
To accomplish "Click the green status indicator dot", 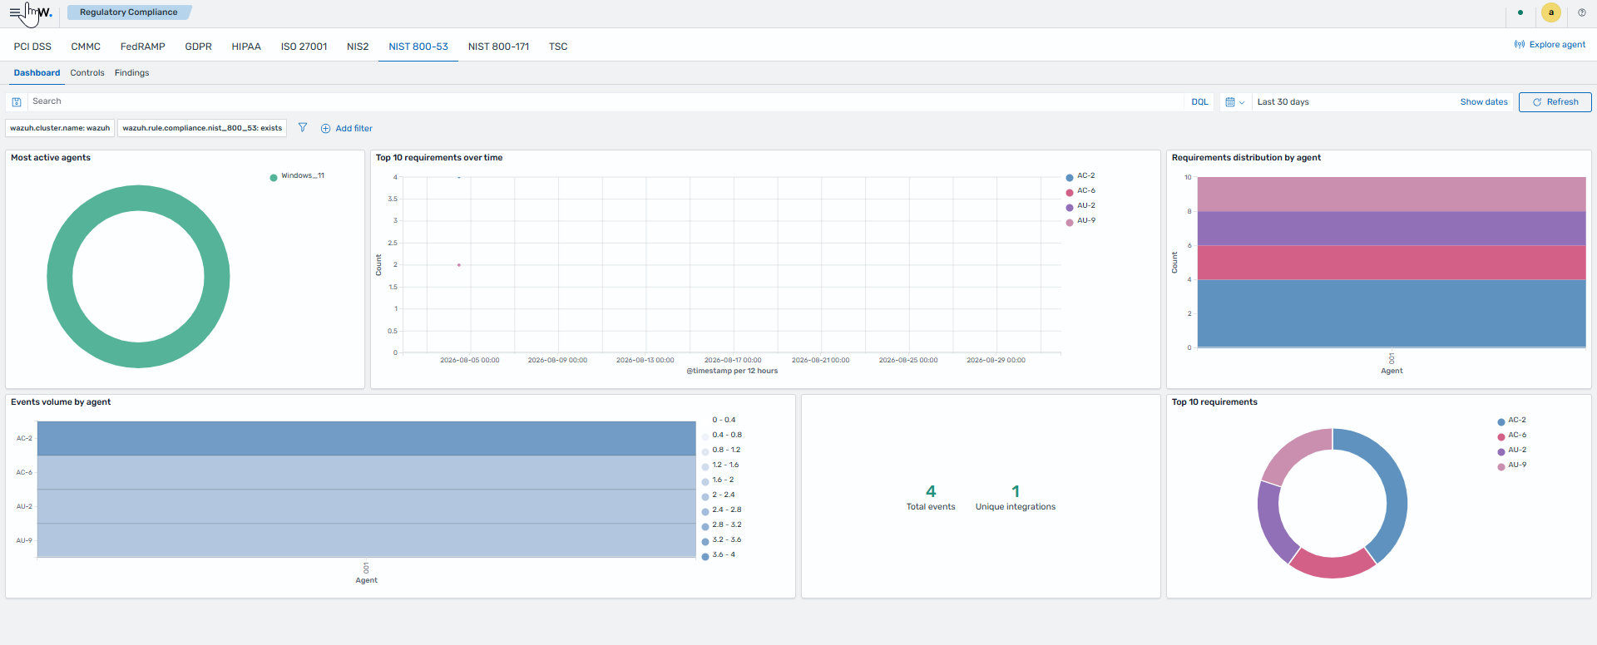I will point(1520,12).
